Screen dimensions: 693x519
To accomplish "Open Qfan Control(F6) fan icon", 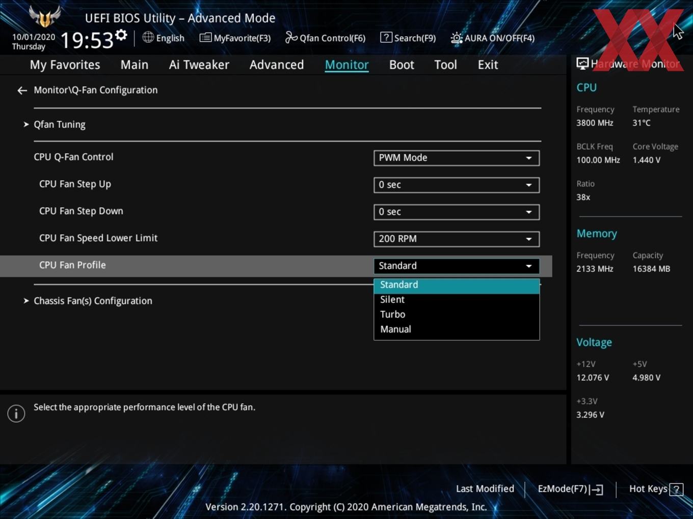I will pyautogui.click(x=291, y=38).
